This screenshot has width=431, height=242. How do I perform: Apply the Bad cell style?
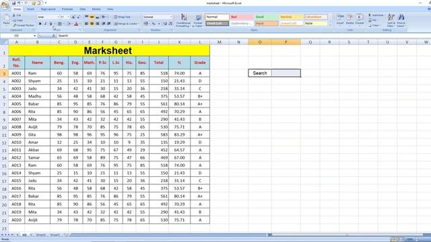pyautogui.click(x=242, y=17)
